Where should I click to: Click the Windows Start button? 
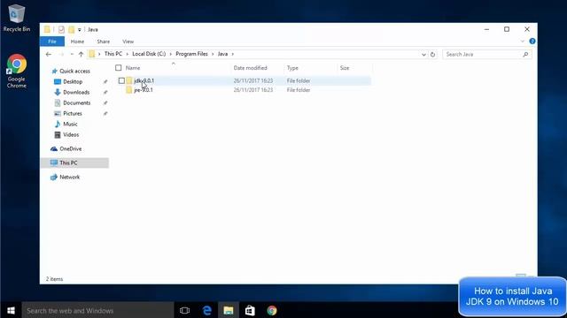[11, 310]
